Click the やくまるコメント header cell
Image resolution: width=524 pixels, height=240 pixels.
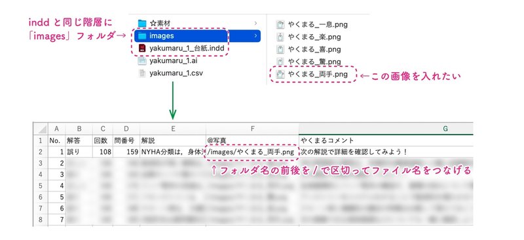[386, 140]
